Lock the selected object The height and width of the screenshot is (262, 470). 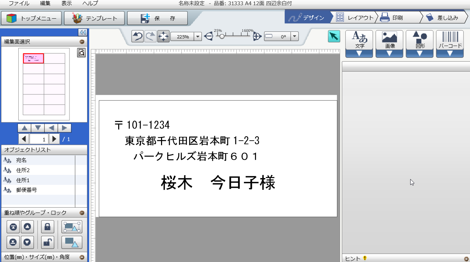pyautogui.click(x=48, y=227)
